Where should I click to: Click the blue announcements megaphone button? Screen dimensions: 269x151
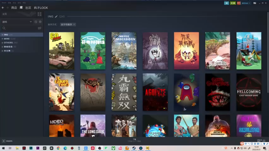click(x=226, y=3)
